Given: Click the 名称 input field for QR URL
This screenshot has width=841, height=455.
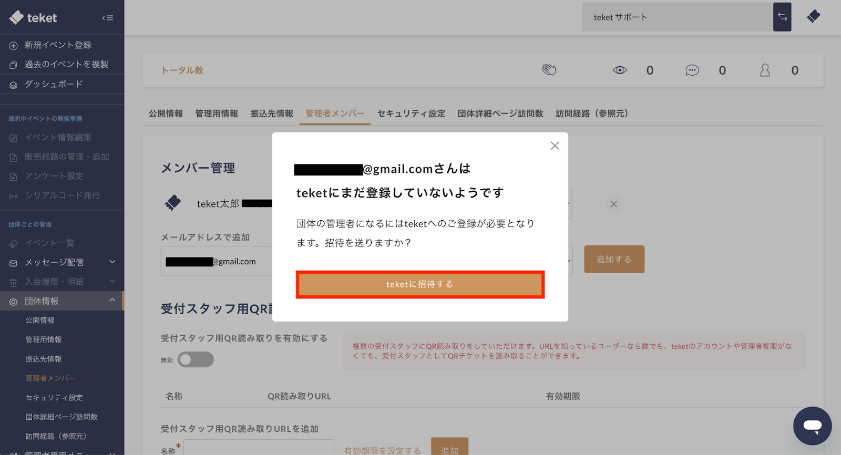Looking at the screenshot, I should click(x=259, y=448).
